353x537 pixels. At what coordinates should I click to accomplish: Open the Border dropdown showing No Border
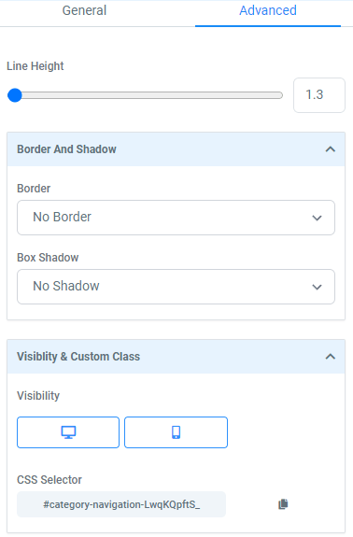pos(176,218)
